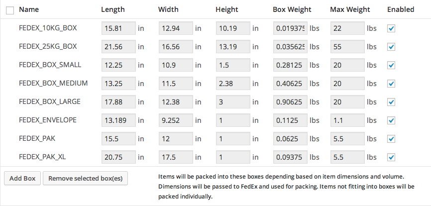
Task: Select the Length field of FEDEX_ENVELOPE
Action: click(x=118, y=120)
